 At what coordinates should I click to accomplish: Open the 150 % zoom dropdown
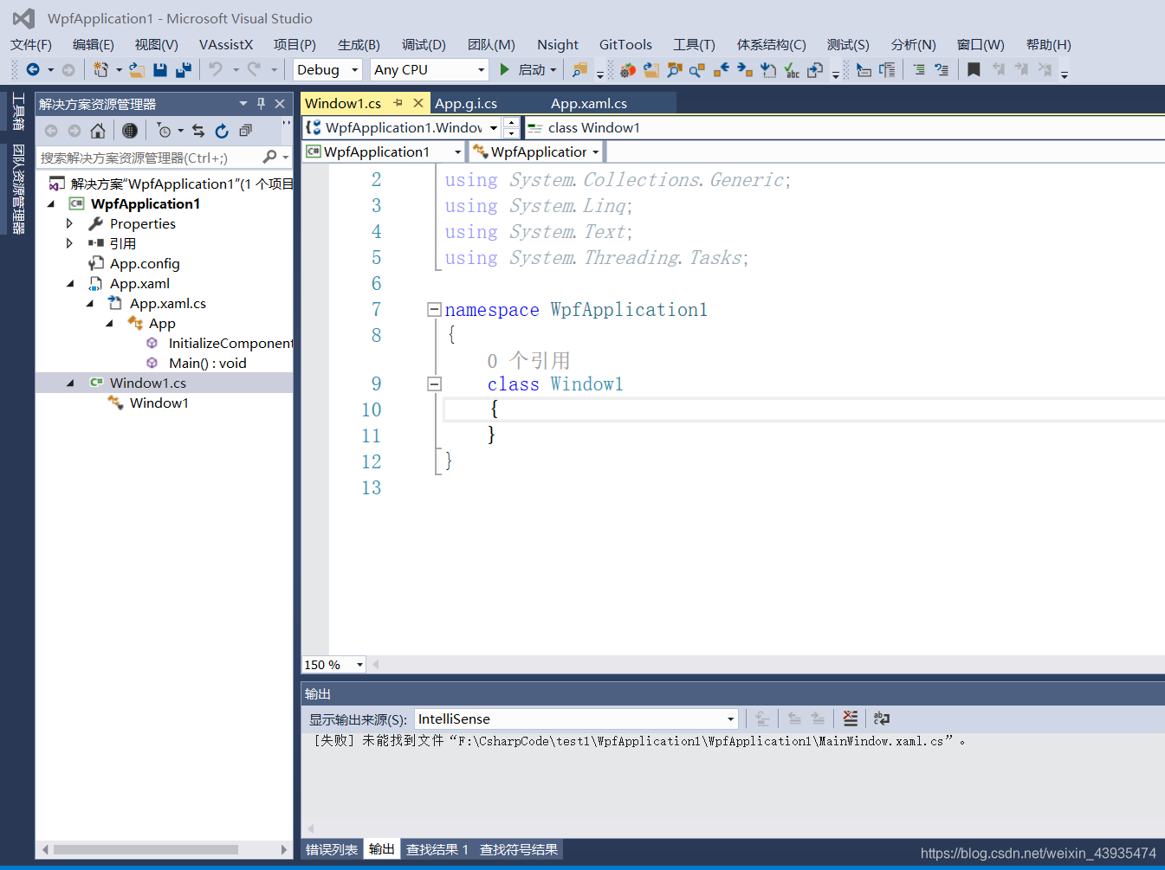pos(333,664)
